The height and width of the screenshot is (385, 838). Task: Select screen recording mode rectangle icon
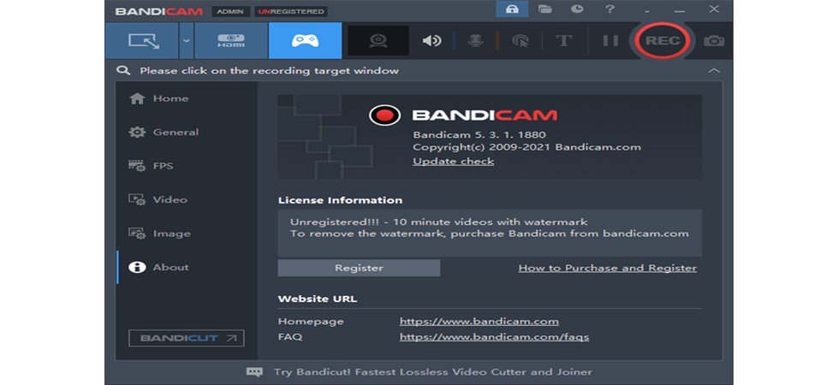142,40
